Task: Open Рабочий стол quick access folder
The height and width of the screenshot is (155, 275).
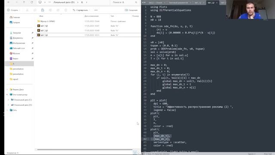Action: (17, 48)
